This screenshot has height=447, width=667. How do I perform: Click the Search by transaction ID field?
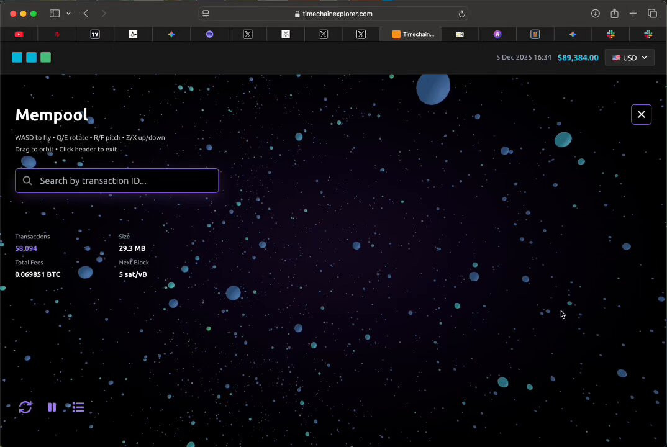coord(117,181)
